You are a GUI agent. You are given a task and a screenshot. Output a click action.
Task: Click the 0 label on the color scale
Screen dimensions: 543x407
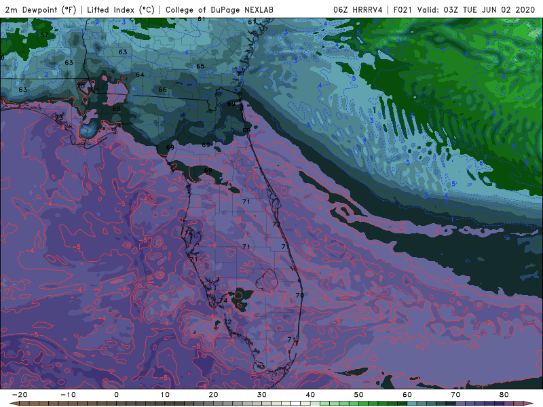[116, 395]
